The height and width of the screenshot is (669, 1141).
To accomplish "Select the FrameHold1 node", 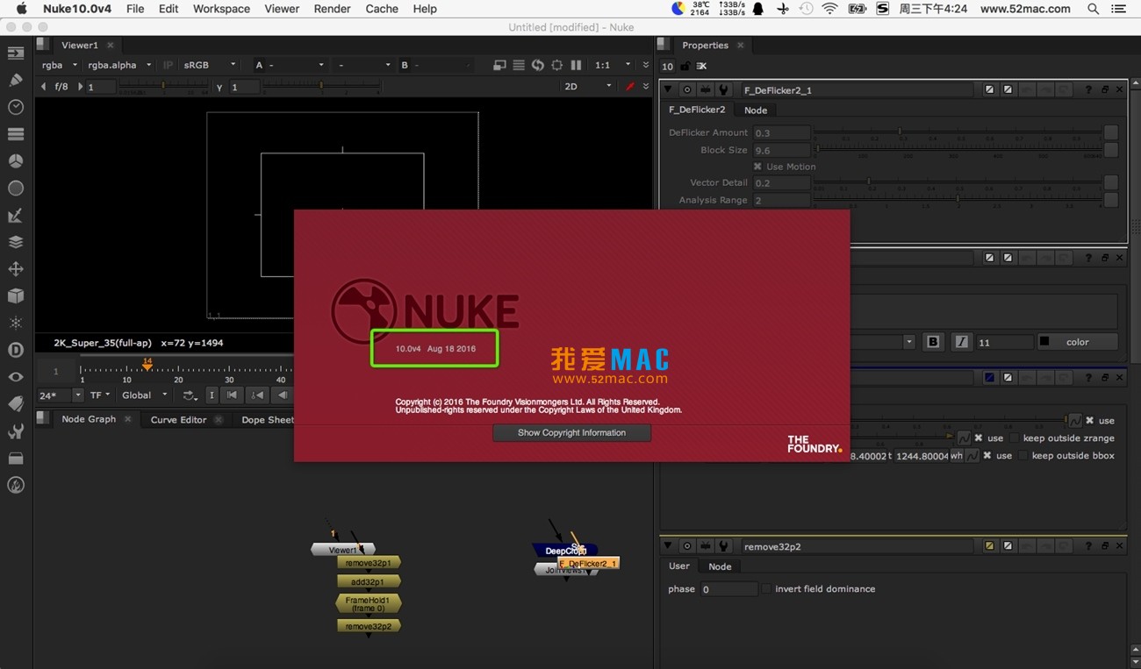I will pos(368,604).
